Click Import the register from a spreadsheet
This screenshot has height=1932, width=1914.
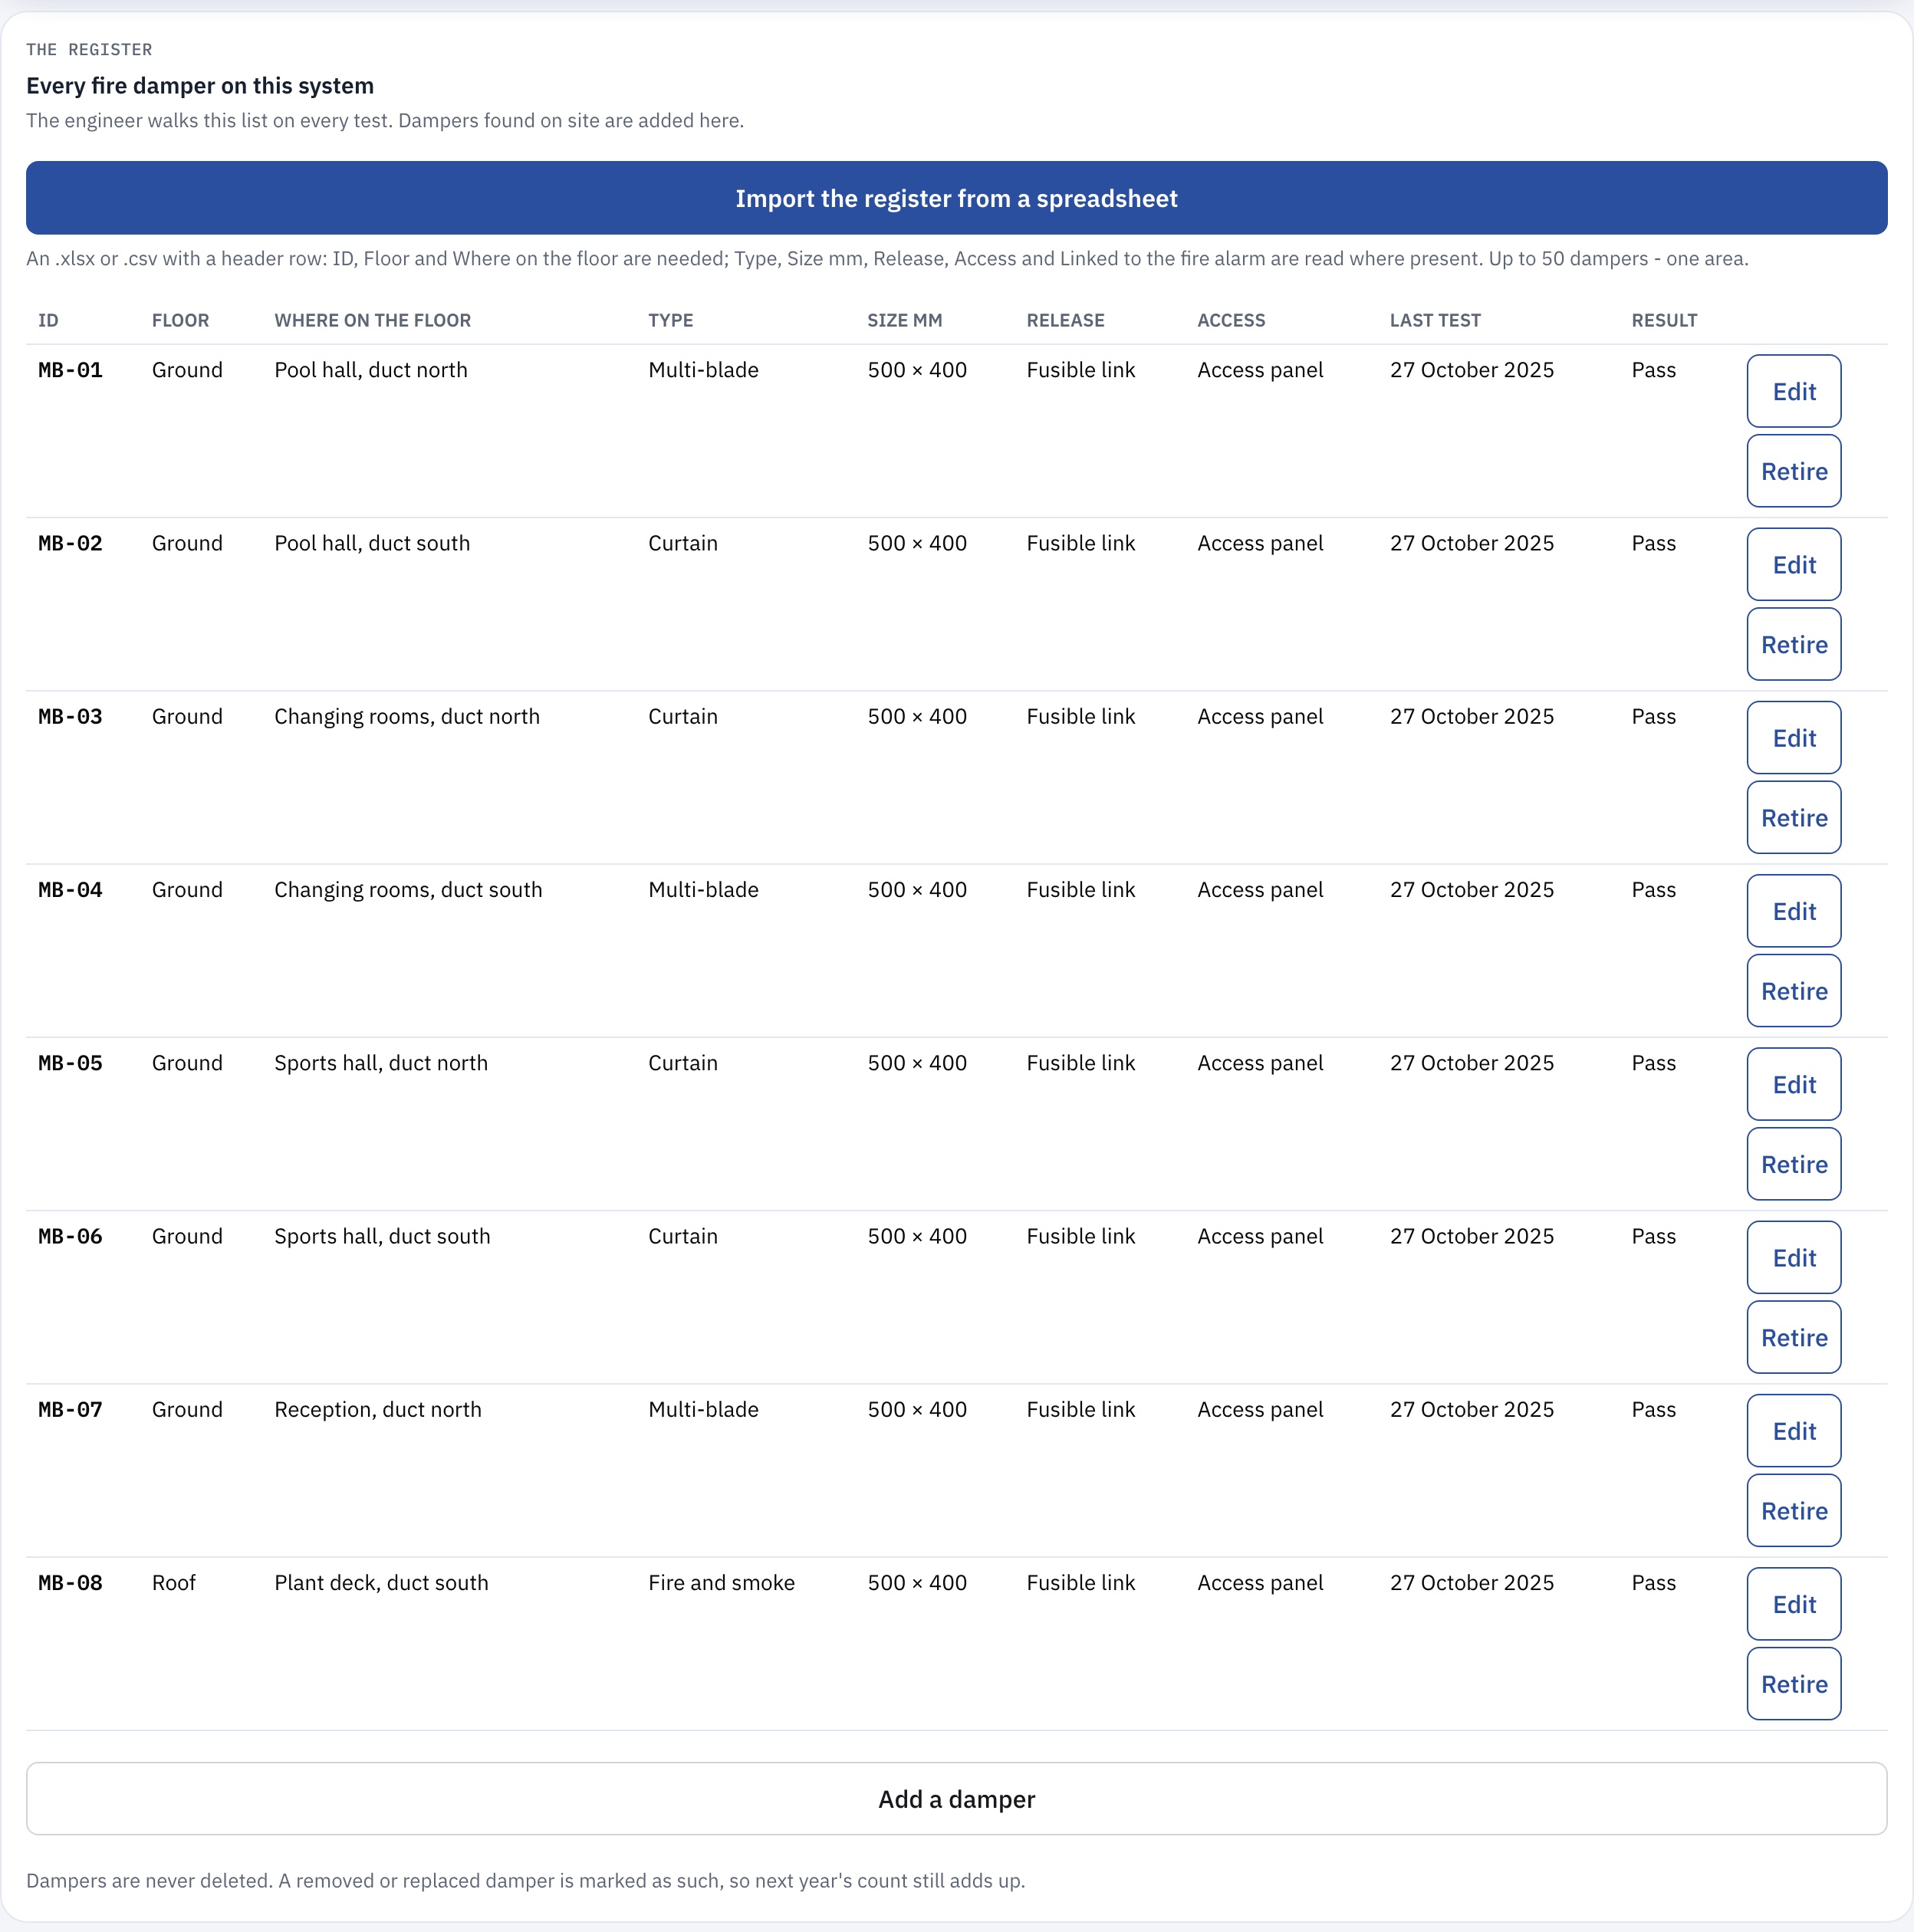coord(956,198)
